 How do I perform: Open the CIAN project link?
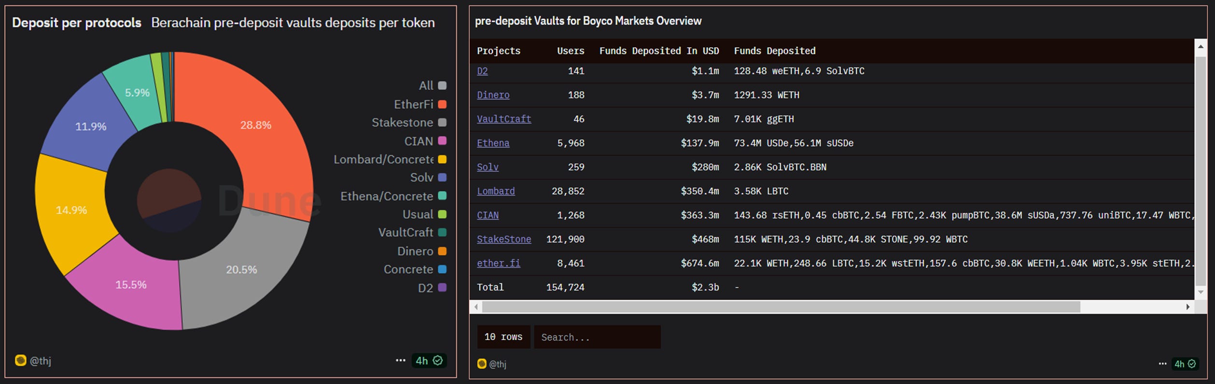coord(488,215)
